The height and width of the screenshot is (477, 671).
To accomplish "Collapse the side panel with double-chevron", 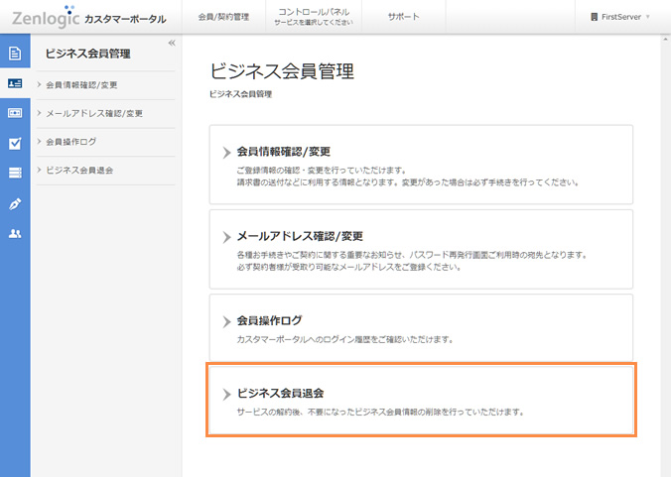I will [172, 44].
